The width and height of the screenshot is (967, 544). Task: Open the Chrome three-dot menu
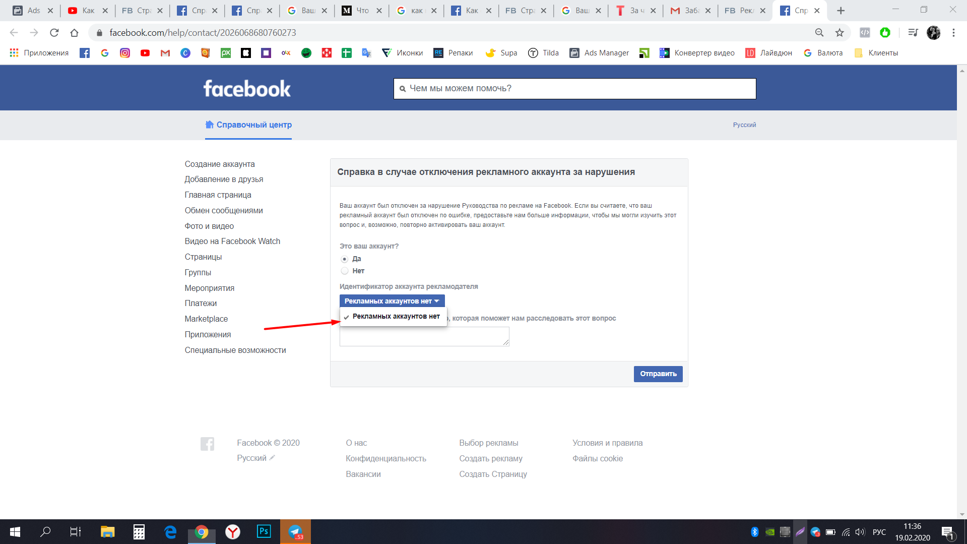(x=953, y=33)
